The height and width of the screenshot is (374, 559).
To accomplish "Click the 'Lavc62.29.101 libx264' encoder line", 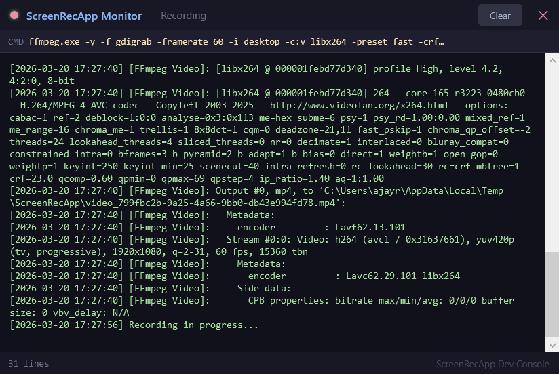I will [x=235, y=276].
